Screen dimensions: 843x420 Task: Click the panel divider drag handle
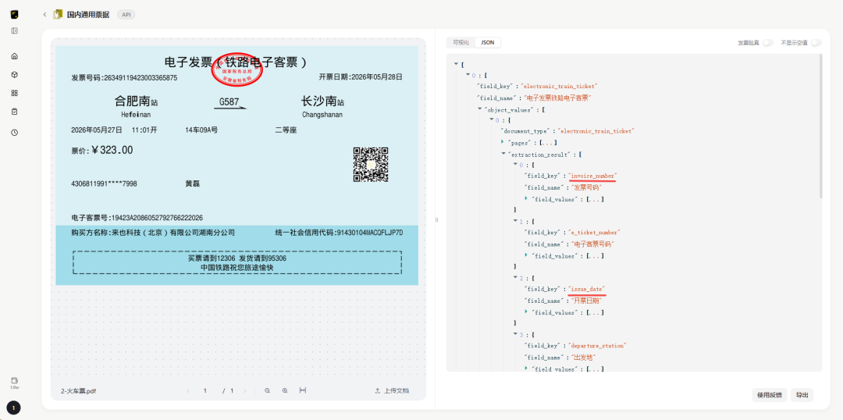coord(436,220)
